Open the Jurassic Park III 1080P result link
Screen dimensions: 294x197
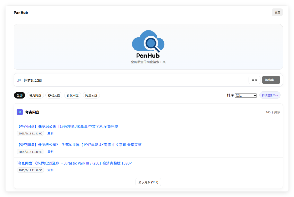[x=74, y=163]
